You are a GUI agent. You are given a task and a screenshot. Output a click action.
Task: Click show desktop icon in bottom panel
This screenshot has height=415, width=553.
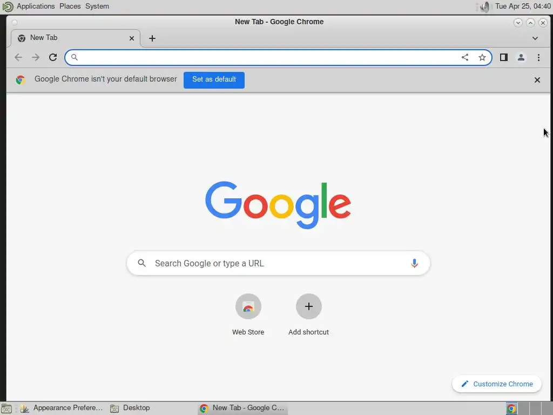6,409
